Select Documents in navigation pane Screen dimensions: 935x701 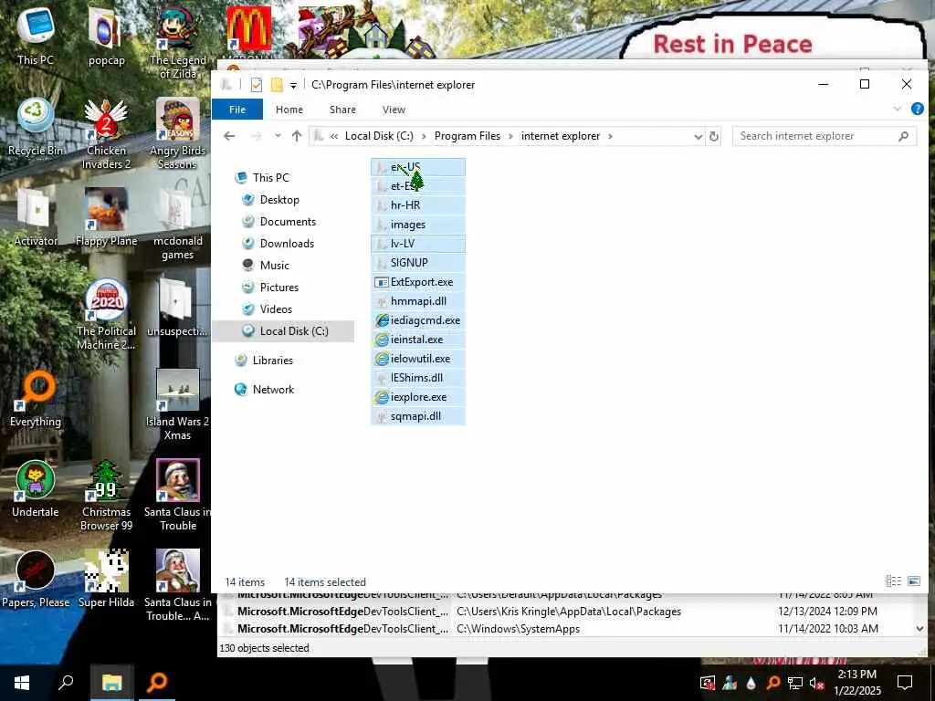coord(288,222)
